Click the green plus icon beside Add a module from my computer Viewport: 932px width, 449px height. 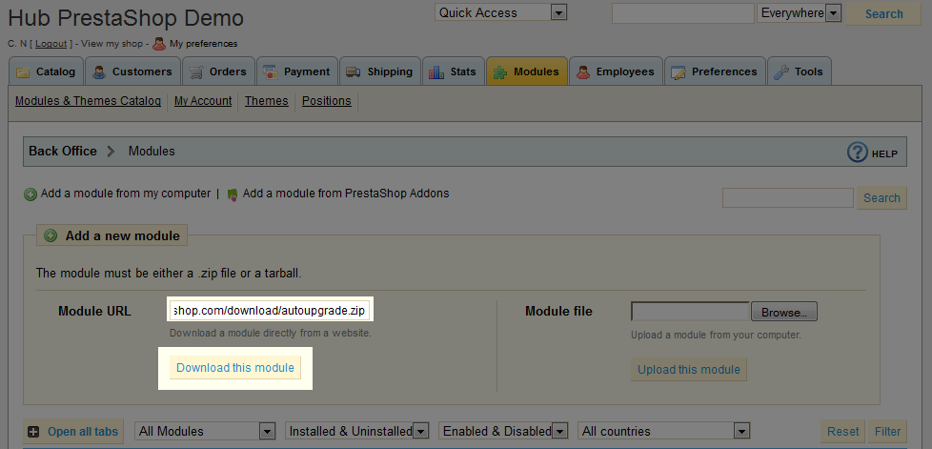[x=30, y=194]
